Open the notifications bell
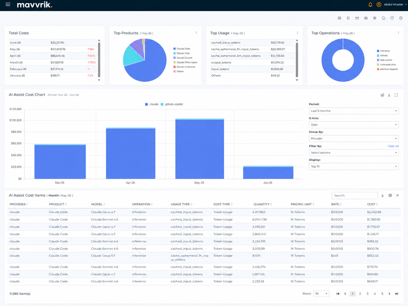Viewport: 408px width, 306px height. 370,5
